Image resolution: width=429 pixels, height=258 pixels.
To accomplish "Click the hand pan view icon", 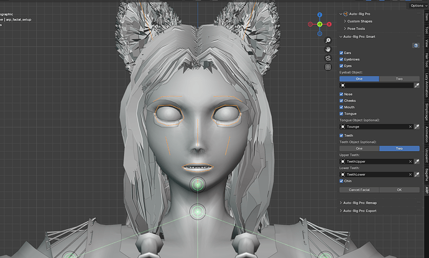I will point(328,49).
